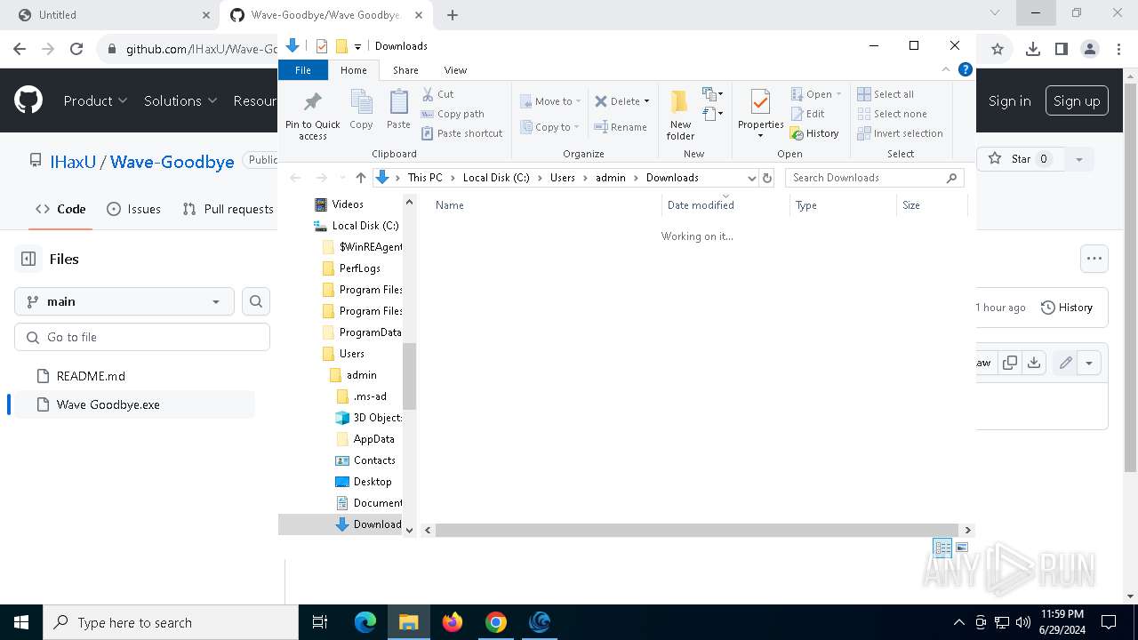This screenshot has width=1138, height=640.
Task: Click the Paste ribbon icon
Action: [398, 109]
